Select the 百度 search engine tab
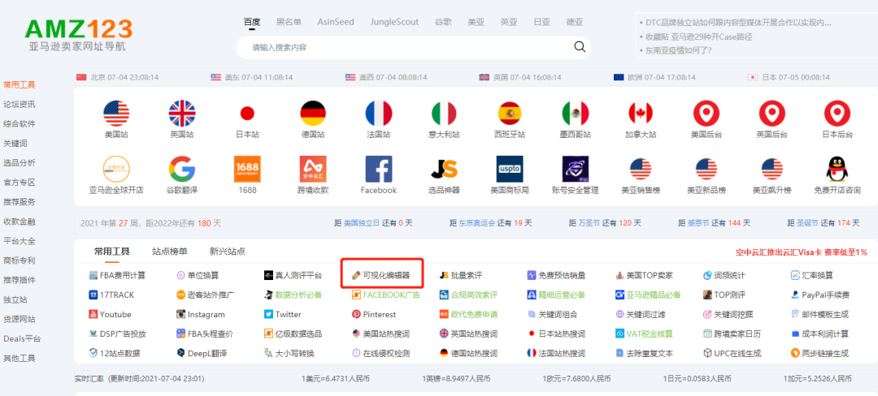Image resolution: width=878 pixels, height=396 pixels. [252, 23]
